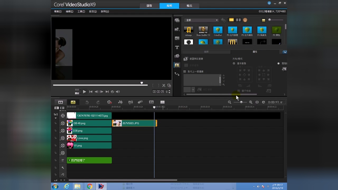This screenshot has height=190, width=338.
Task: Undo last action in timeline toolbar
Action: point(87,102)
